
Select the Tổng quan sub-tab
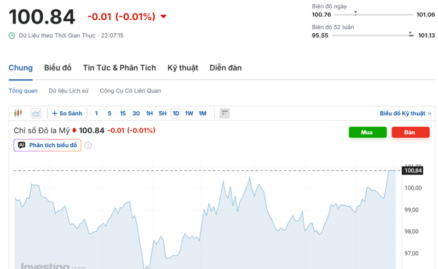[x=23, y=91]
